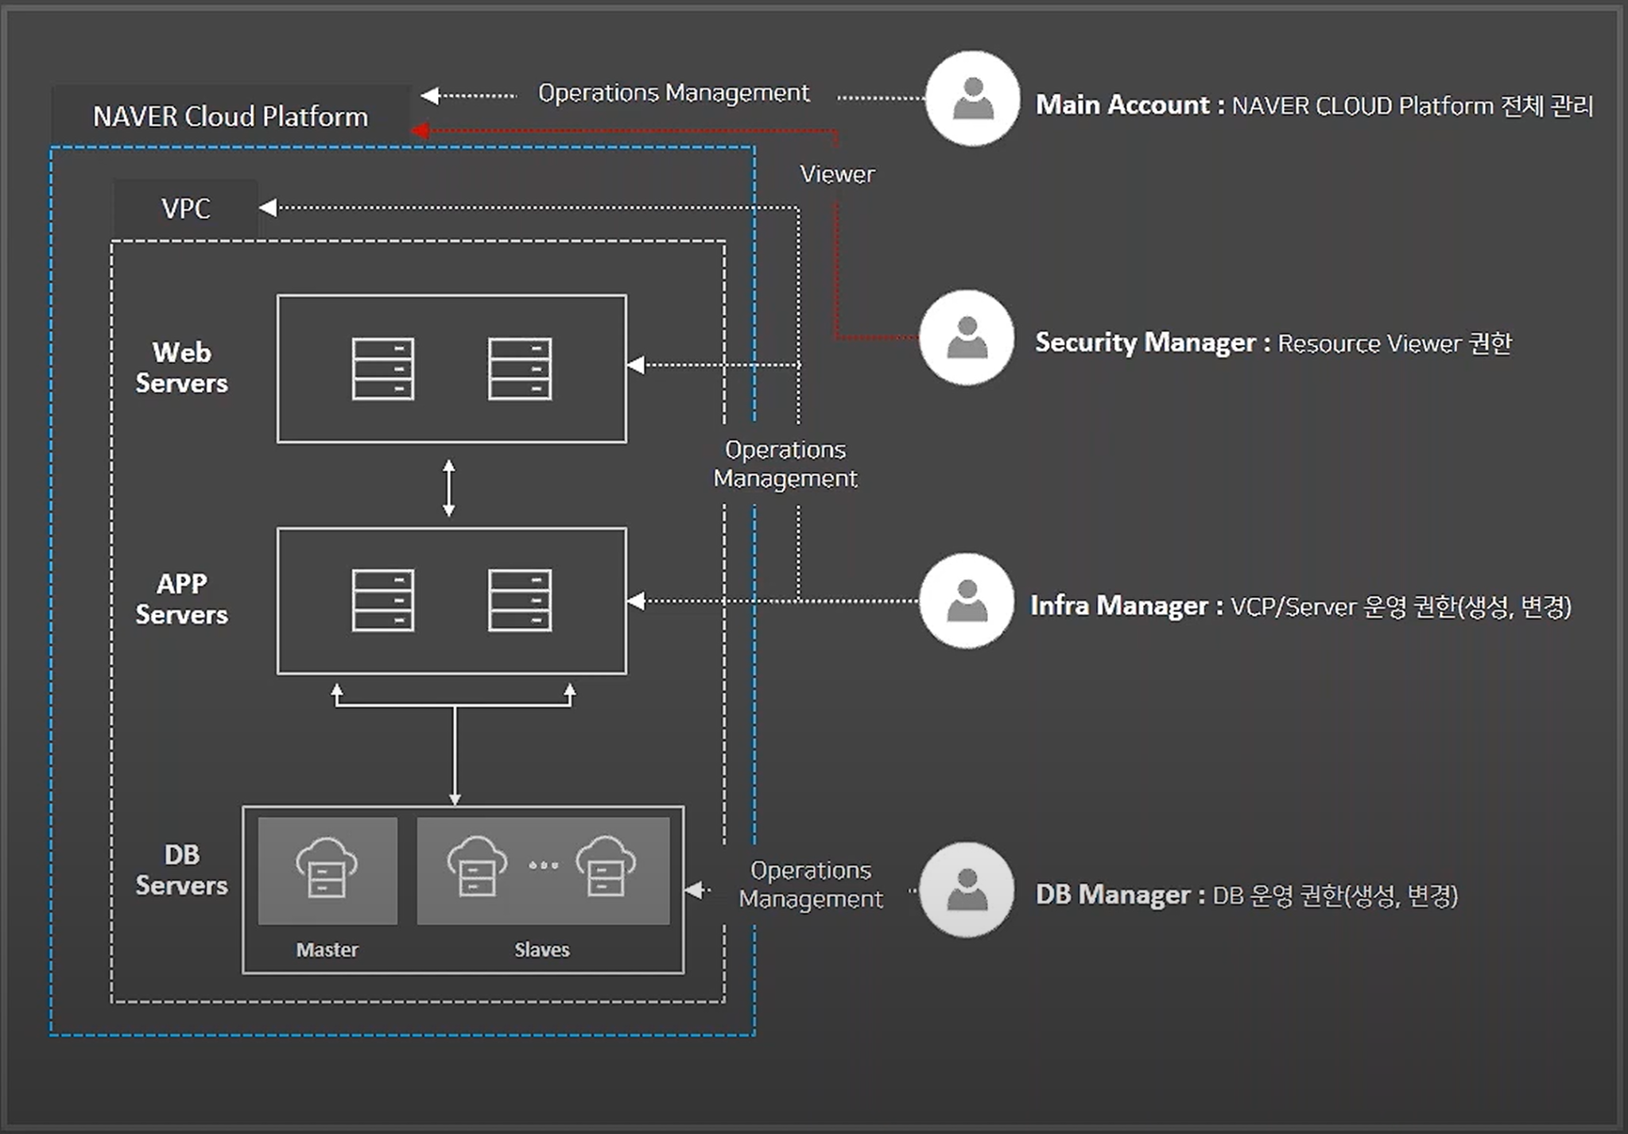Select the leftmost Slaves database icon
Image resolution: width=1628 pixels, height=1134 pixels.
tap(475, 869)
